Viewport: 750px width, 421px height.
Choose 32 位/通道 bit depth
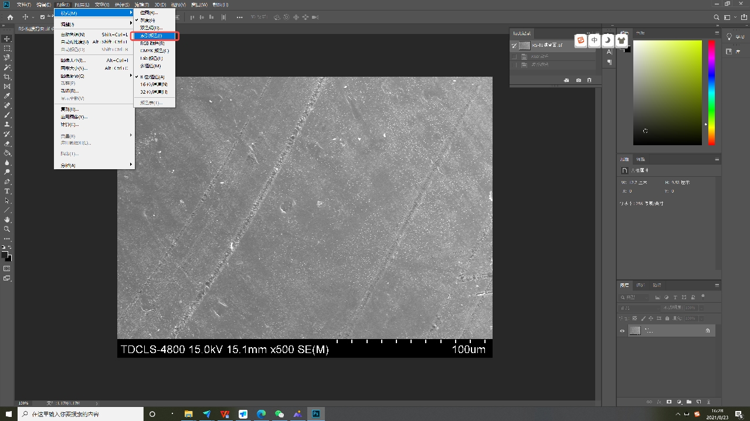[x=154, y=92]
